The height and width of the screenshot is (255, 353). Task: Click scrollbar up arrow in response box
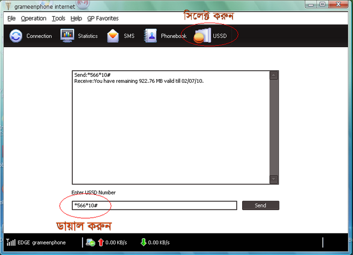click(x=274, y=75)
